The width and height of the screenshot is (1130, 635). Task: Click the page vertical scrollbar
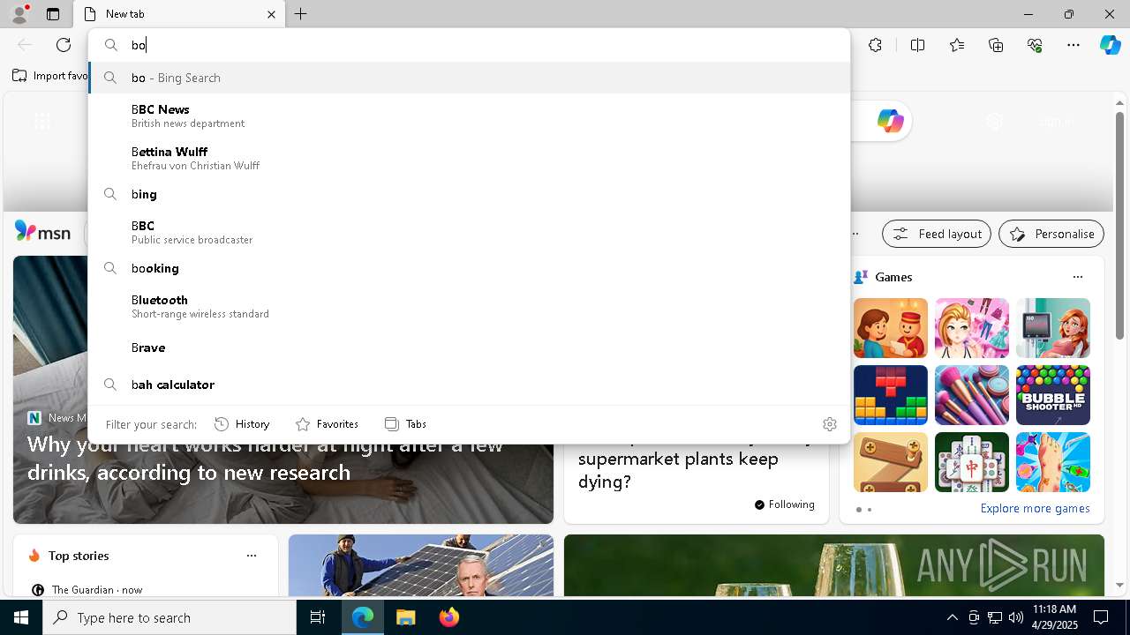coord(1120,225)
